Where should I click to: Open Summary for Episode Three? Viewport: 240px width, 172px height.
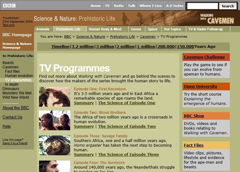point(84,155)
